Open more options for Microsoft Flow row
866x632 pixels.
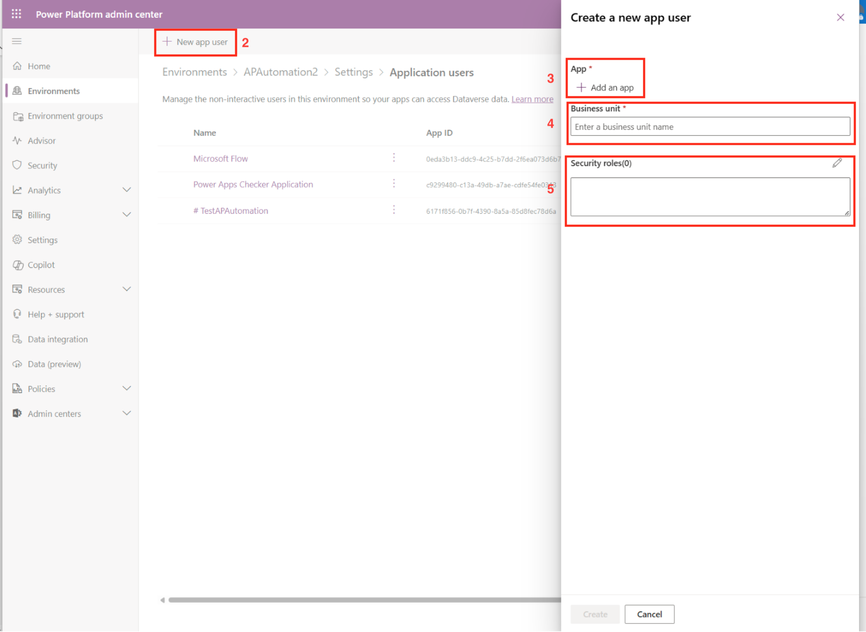[x=393, y=158]
